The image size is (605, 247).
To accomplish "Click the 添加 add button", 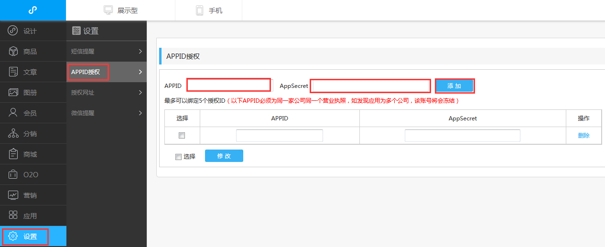I will pyautogui.click(x=454, y=86).
